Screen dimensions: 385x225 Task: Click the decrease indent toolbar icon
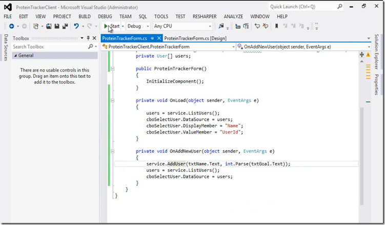[x=238, y=26]
